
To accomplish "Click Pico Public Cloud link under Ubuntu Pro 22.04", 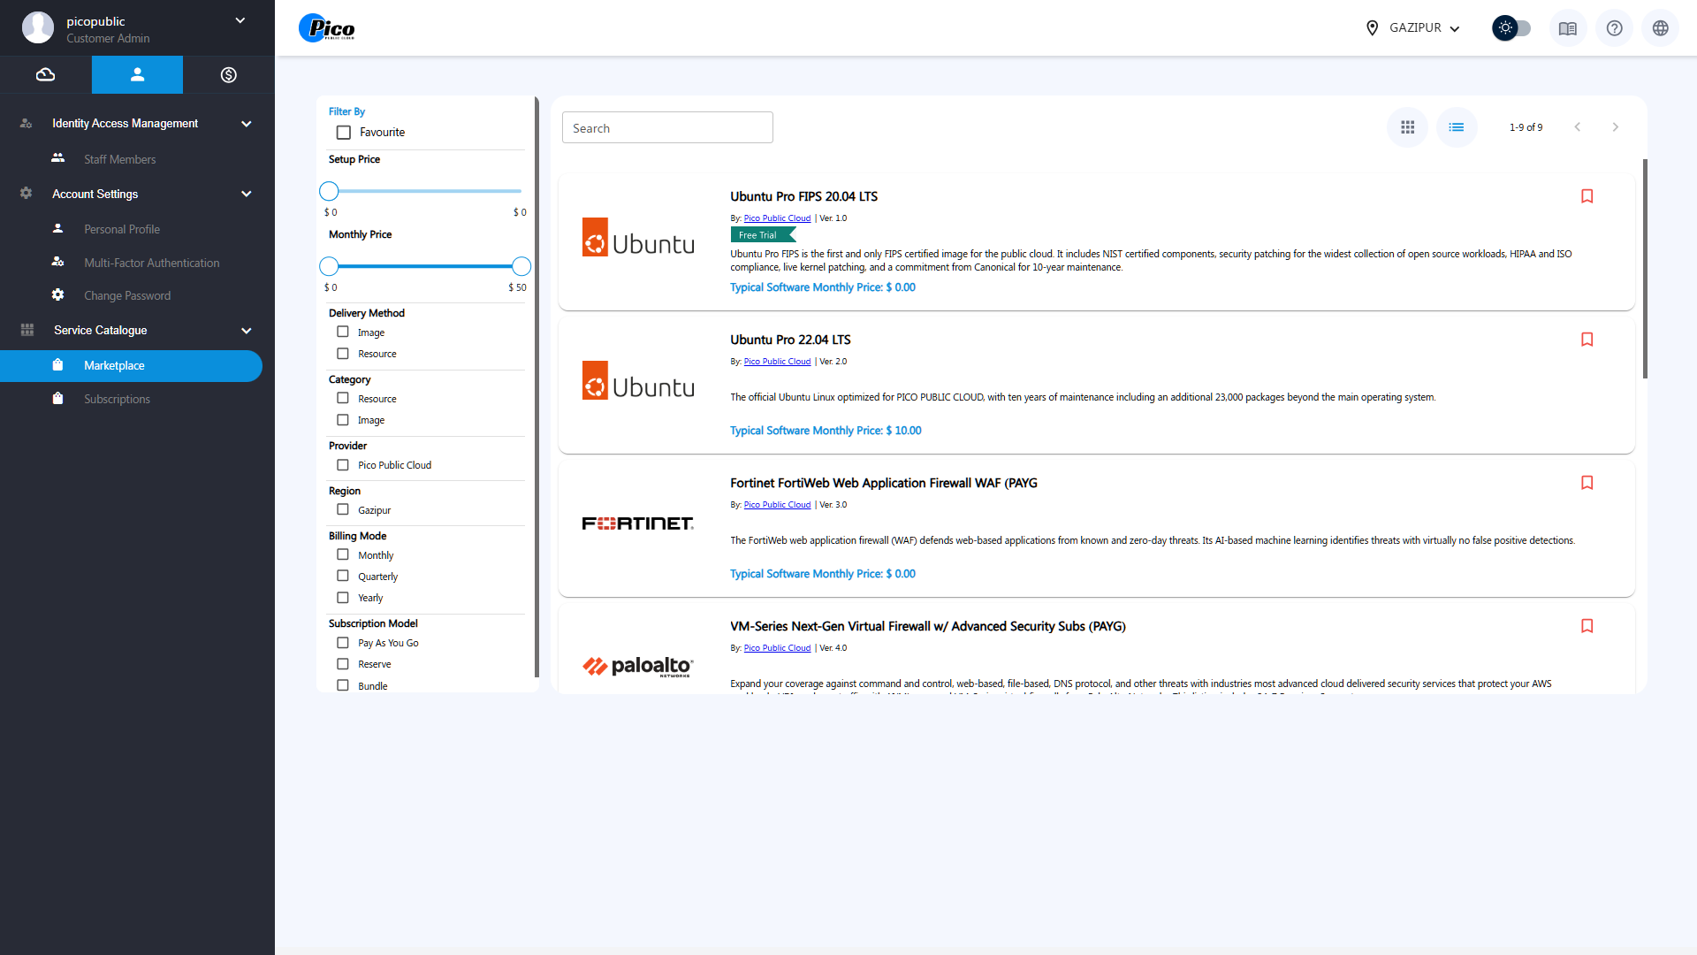I will pyautogui.click(x=777, y=362).
